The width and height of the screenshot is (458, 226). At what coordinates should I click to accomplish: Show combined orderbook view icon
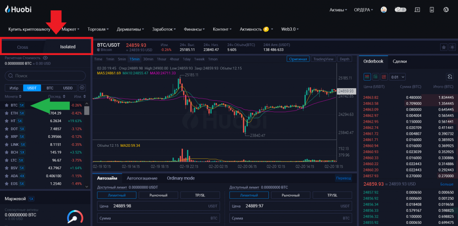pos(367,77)
